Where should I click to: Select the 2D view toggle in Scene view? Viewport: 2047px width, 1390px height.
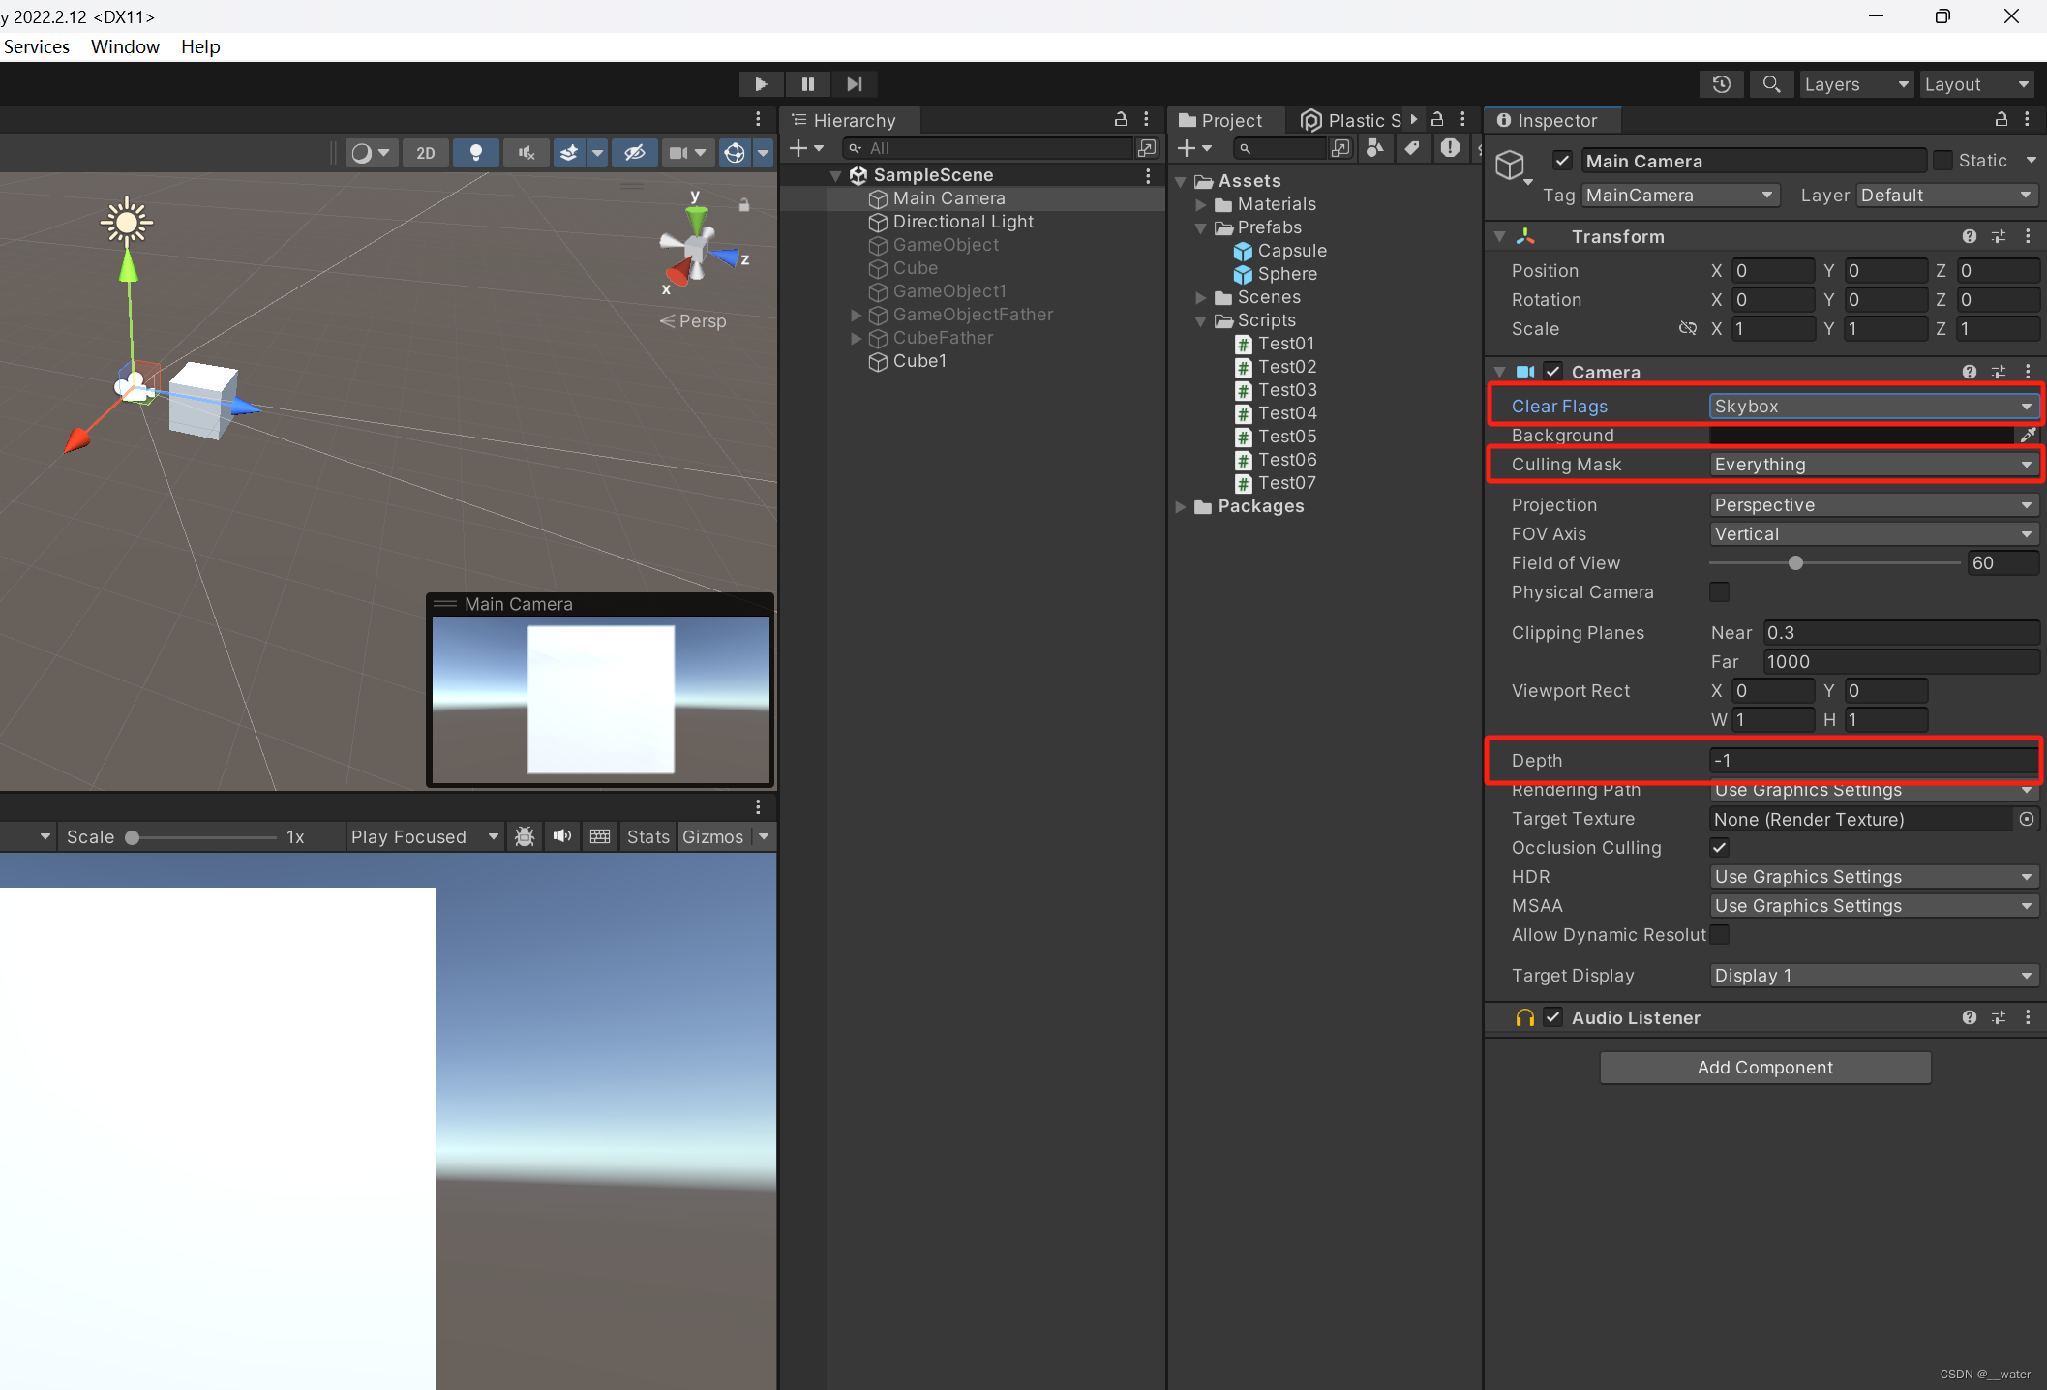tap(426, 153)
